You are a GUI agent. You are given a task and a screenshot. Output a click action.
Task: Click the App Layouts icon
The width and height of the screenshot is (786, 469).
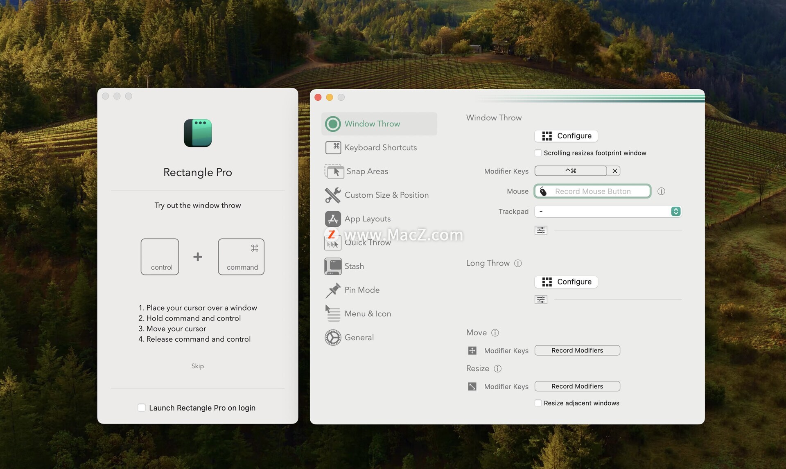click(333, 219)
